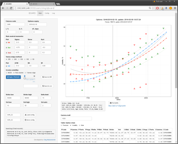The image size is (178, 144).
Task: Click the Strike high input field
Action: tap(31, 98)
